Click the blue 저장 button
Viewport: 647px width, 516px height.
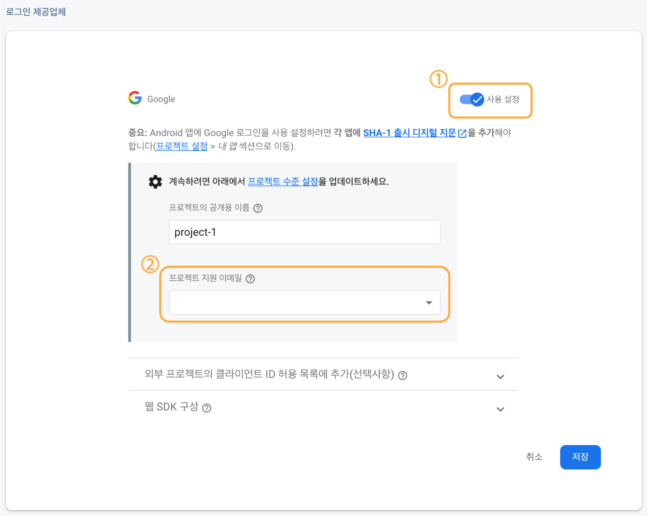coord(580,457)
